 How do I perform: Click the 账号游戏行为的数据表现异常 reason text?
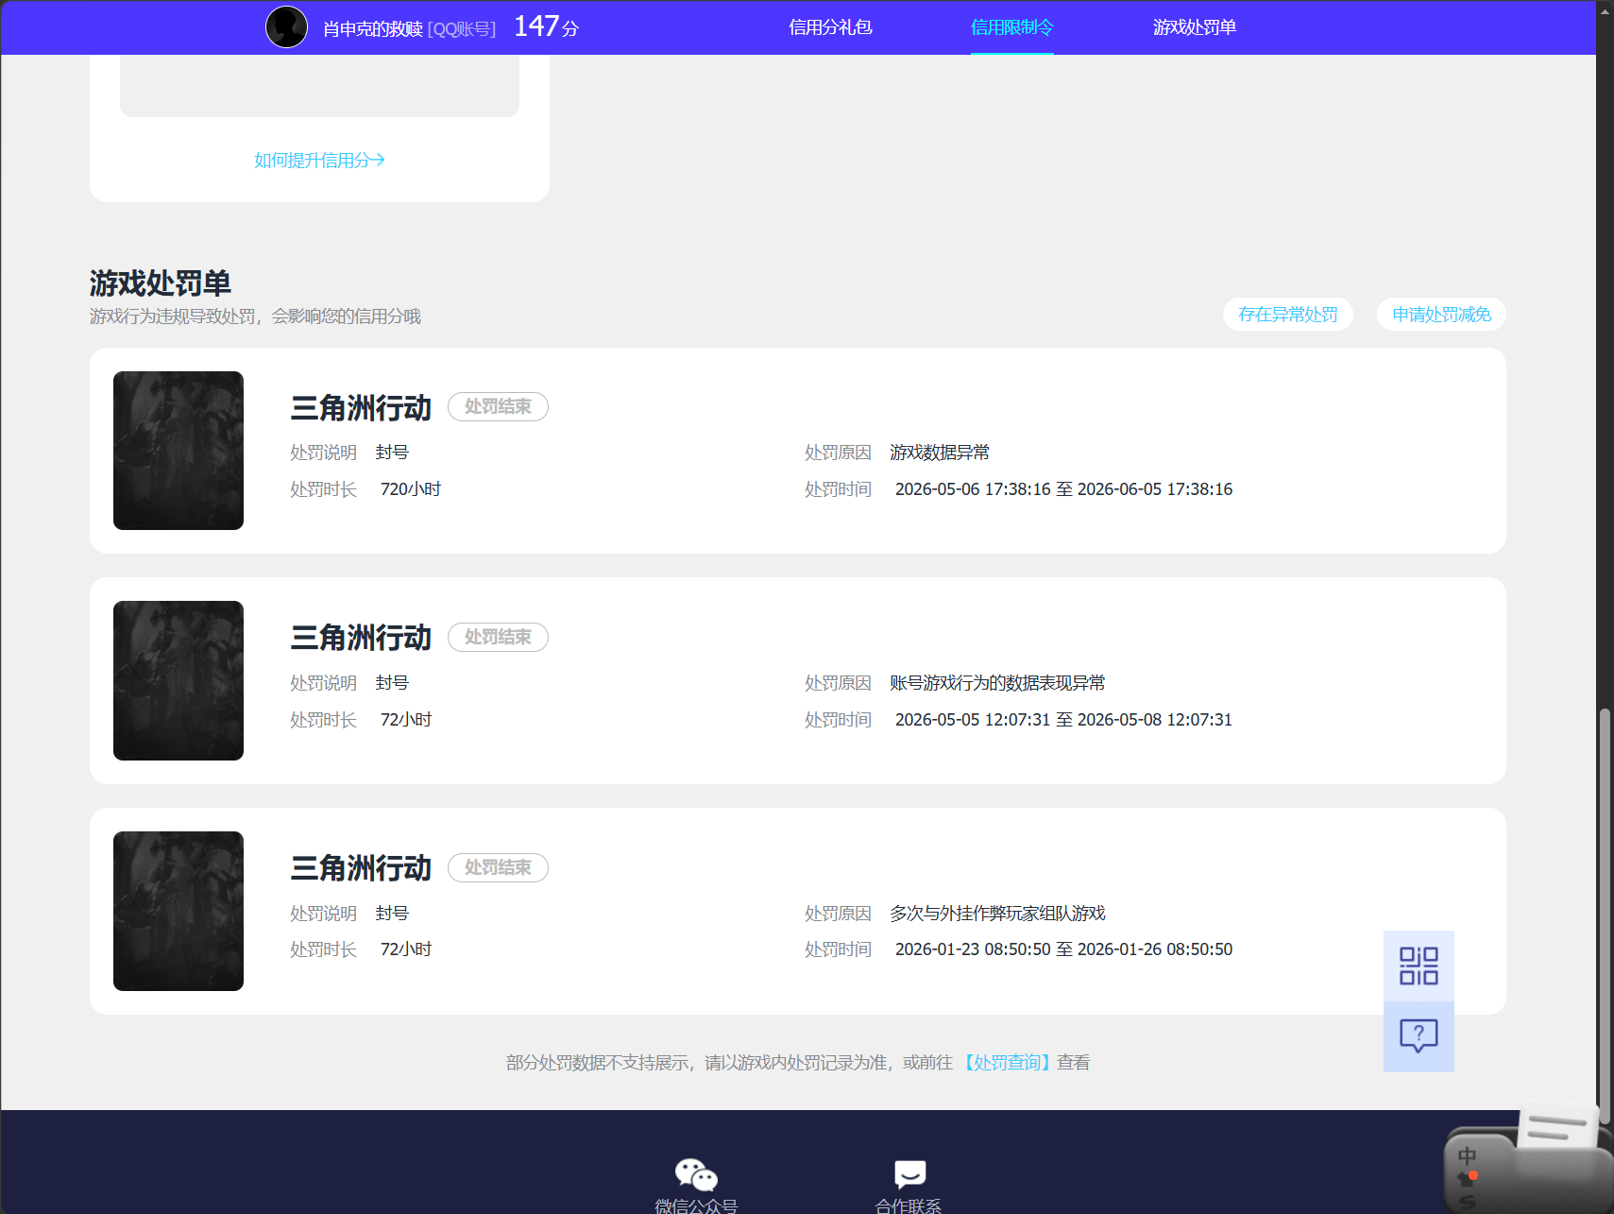tap(997, 683)
